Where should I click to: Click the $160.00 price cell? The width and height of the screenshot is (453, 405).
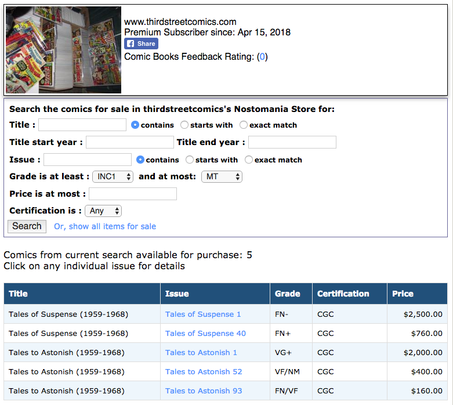click(x=417, y=390)
